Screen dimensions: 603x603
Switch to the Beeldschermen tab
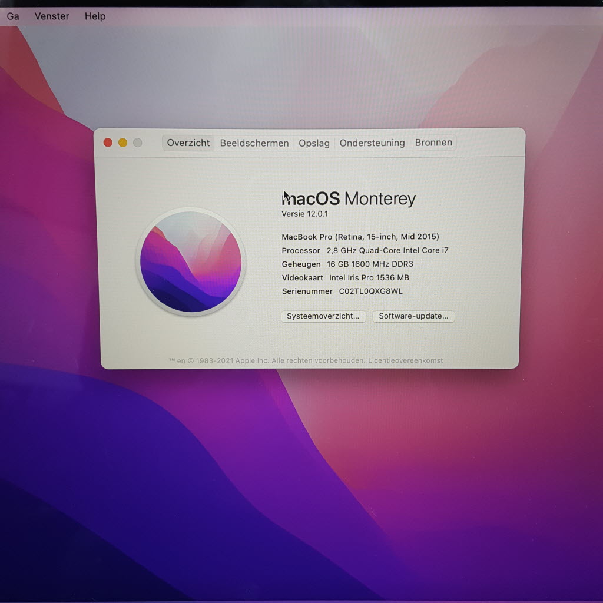[x=254, y=143]
